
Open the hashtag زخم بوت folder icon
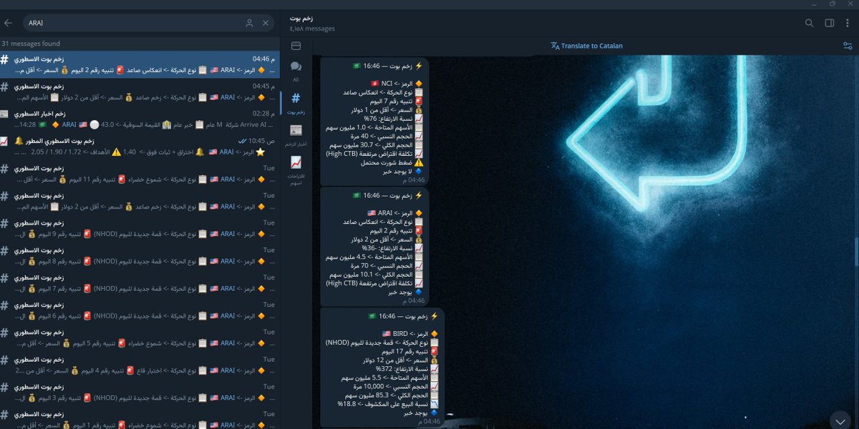pos(296,100)
